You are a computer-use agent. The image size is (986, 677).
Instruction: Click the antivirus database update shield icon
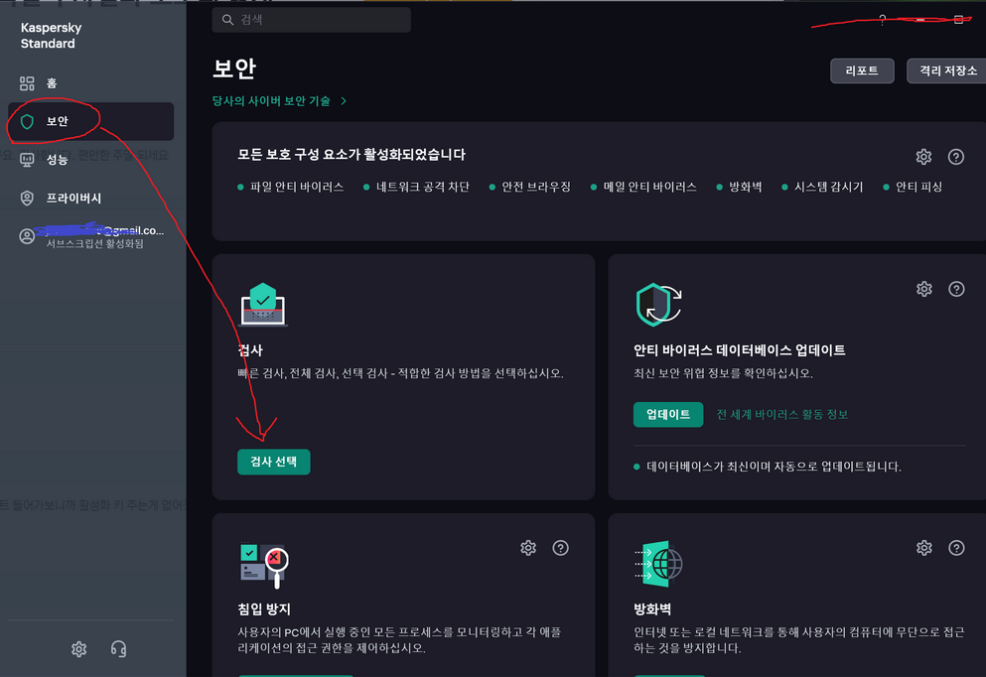point(658,305)
